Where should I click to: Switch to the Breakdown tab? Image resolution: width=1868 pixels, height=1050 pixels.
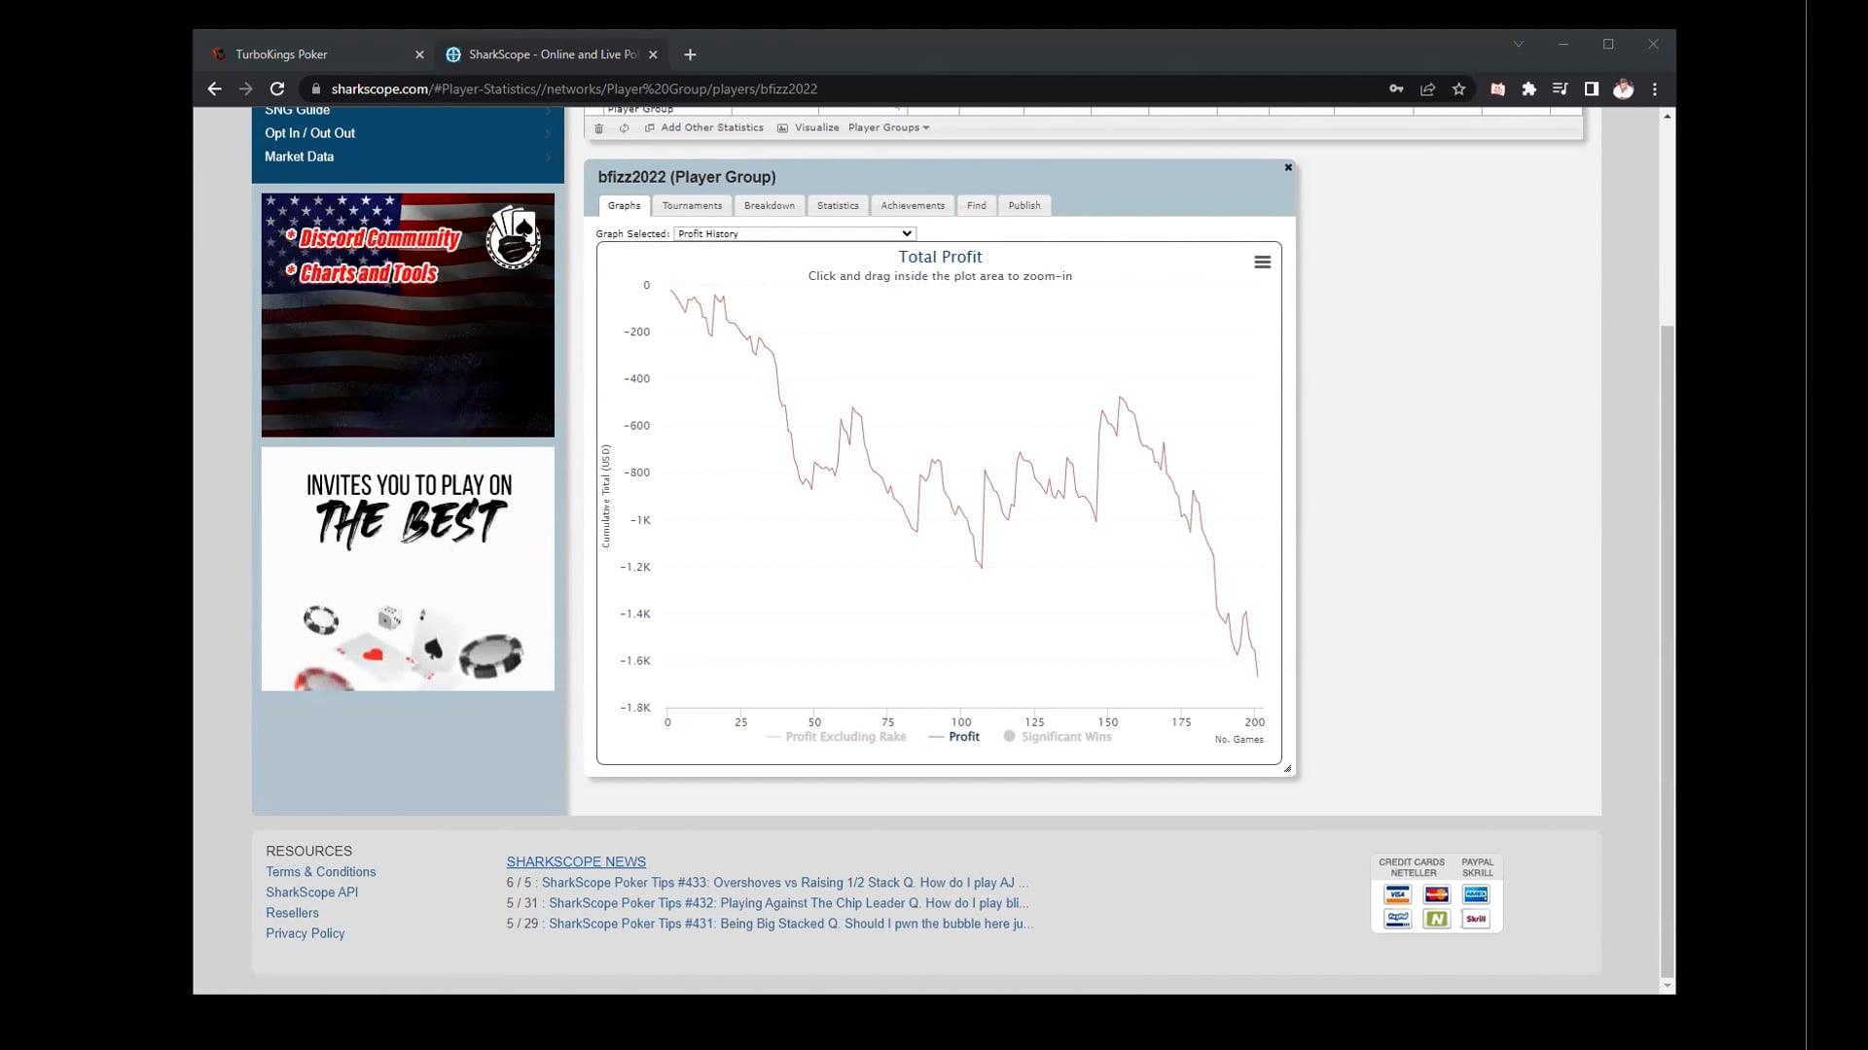pyautogui.click(x=769, y=205)
